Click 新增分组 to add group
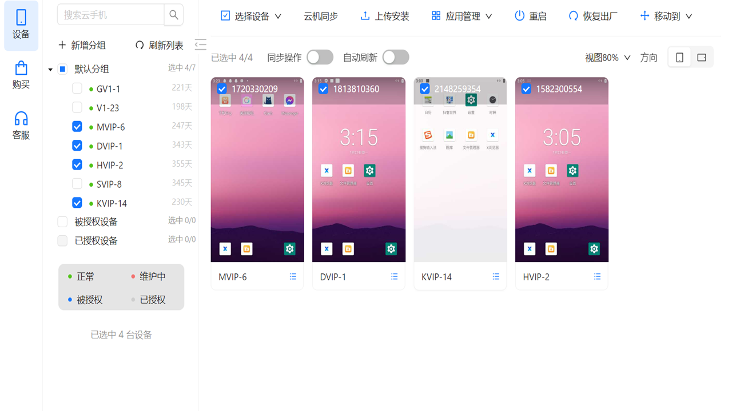 82,45
